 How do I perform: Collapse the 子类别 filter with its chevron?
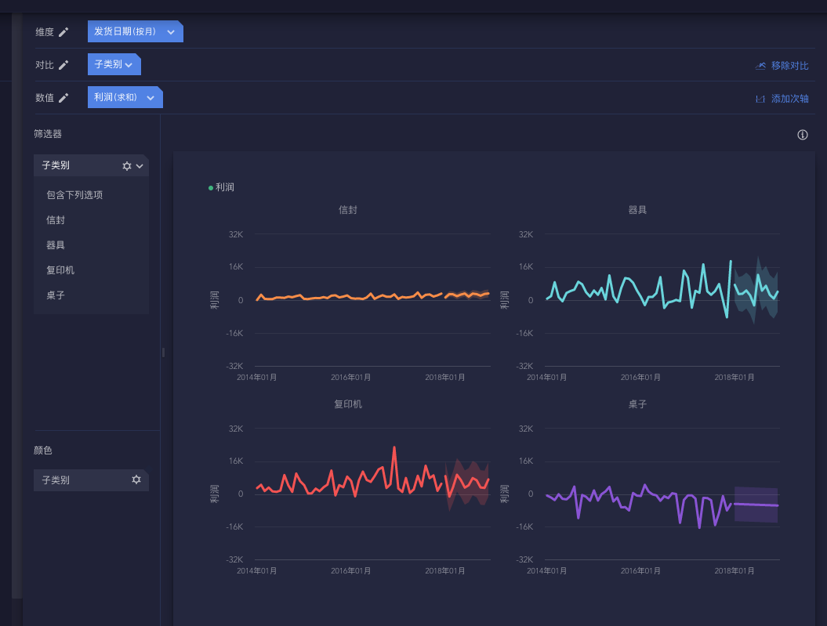pyautogui.click(x=140, y=166)
